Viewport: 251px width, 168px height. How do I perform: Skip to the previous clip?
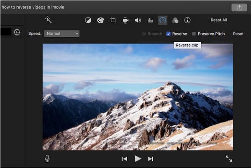125,159
